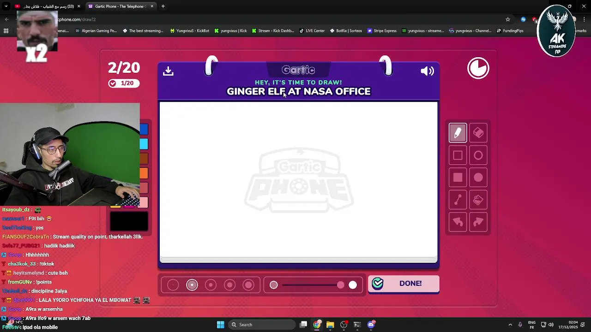Redo the last undone stroke
This screenshot has width=591, height=332.
[x=478, y=222]
